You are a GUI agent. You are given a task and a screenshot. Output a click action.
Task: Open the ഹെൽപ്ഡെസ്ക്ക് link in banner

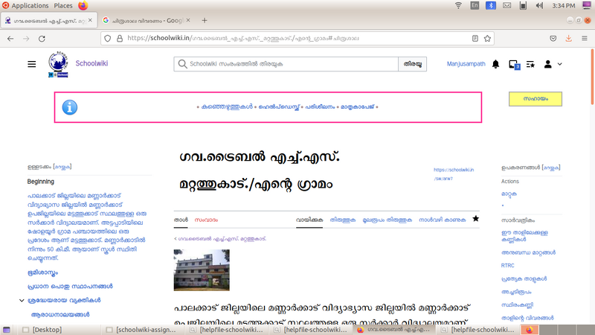tap(279, 106)
